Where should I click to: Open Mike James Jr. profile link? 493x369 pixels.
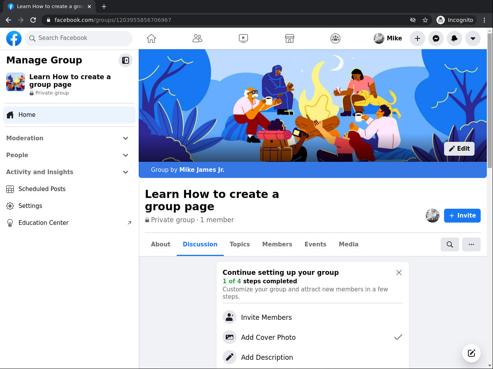click(x=202, y=170)
